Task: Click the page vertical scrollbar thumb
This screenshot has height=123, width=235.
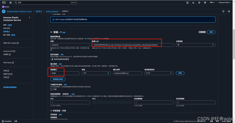Action: tap(234, 44)
